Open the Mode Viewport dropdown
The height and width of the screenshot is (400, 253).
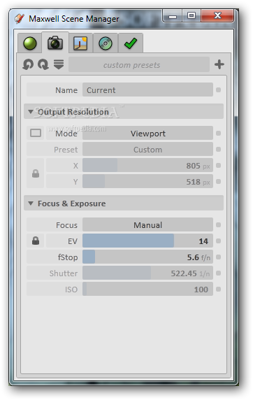pos(147,133)
